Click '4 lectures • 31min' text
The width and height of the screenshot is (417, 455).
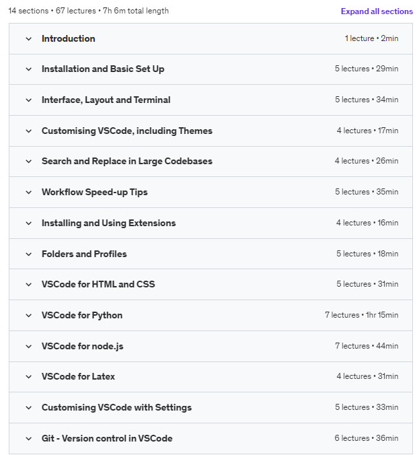(367, 376)
